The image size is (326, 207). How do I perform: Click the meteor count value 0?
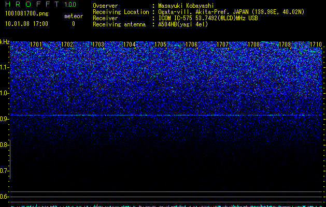pyautogui.click(x=74, y=24)
